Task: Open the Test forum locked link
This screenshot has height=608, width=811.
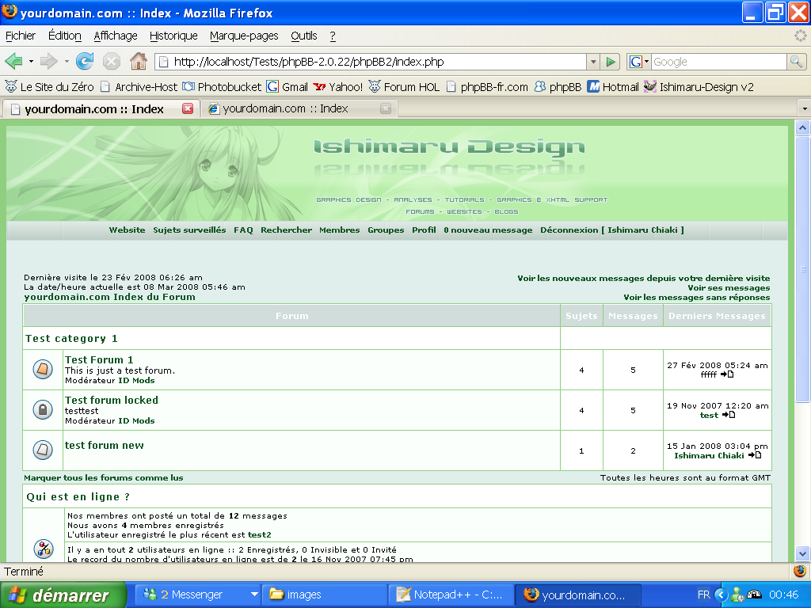Action: pos(111,400)
